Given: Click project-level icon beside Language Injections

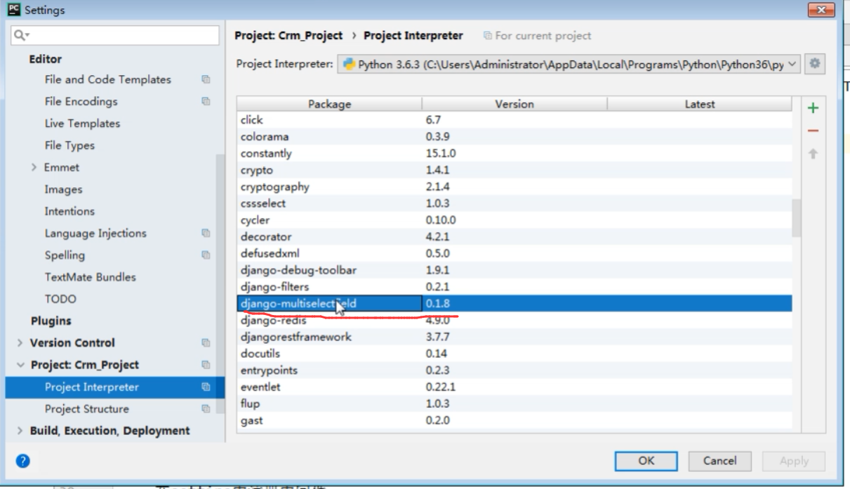Looking at the screenshot, I should [x=206, y=233].
